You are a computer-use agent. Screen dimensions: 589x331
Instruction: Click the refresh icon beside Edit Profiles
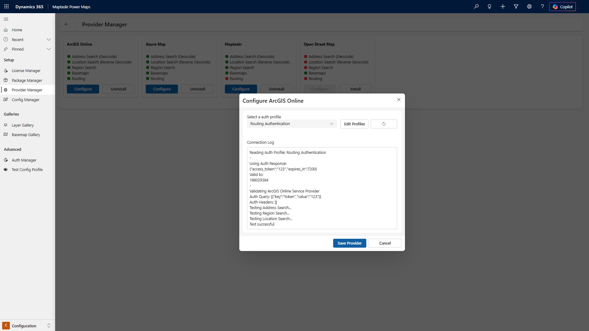[x=384, y=124]
